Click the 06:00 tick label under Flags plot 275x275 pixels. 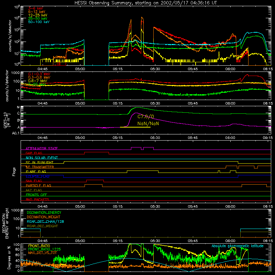[230, 207]
